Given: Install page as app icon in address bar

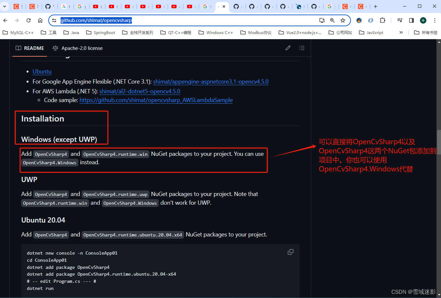Looking at the screenshot, I should tap(322, 20).
